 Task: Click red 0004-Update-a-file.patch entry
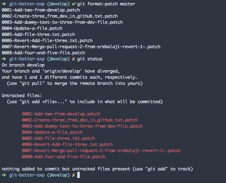52,132
